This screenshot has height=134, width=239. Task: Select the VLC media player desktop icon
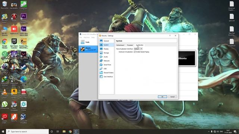[x=4, y=93]
